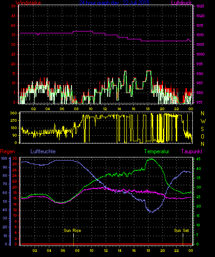Click the Sun Rise label
The width and height of the screenshot is (215, 257).
pyautogui.click(x=72, y=231)
